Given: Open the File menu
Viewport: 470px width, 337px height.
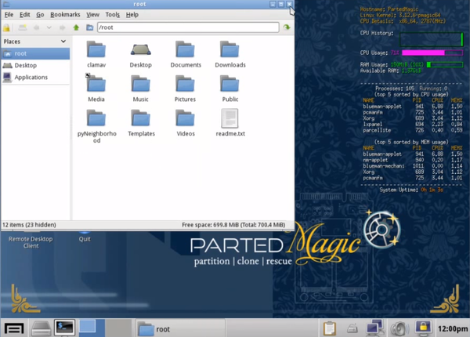Looking at the screenshot, I should (x=9, y=14).
